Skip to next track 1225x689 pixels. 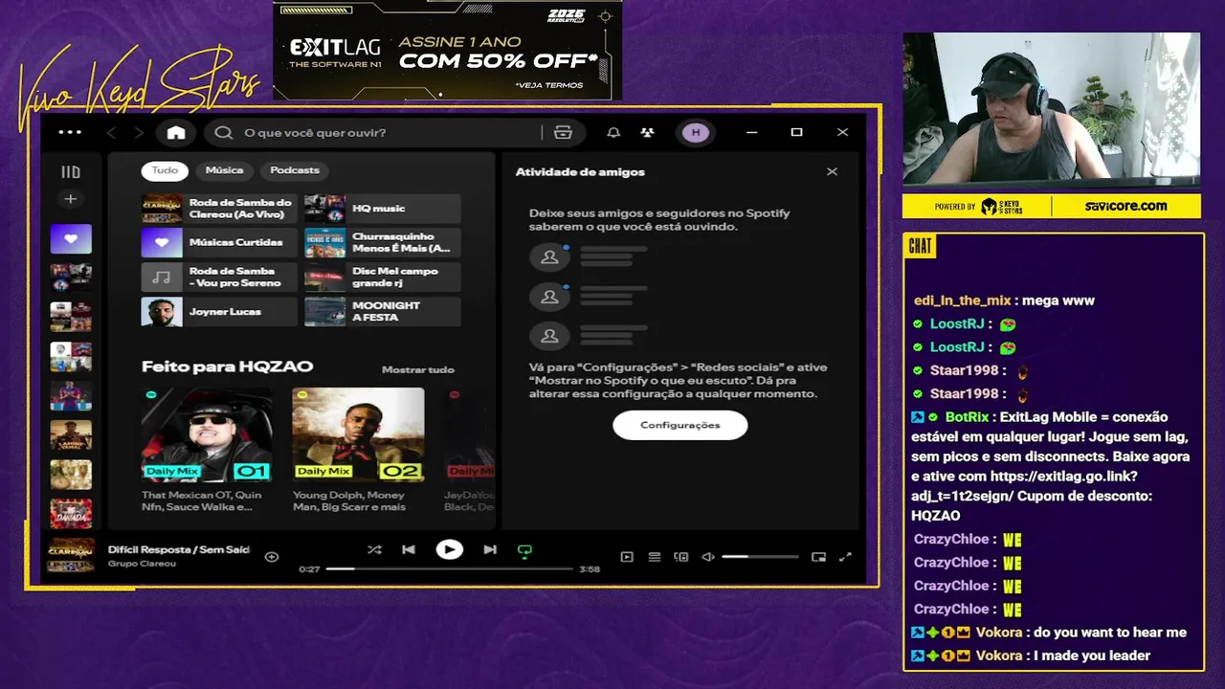490,550
